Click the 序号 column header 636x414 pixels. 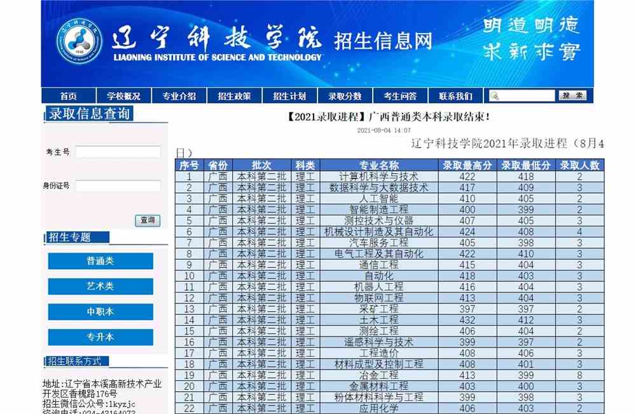189,165
